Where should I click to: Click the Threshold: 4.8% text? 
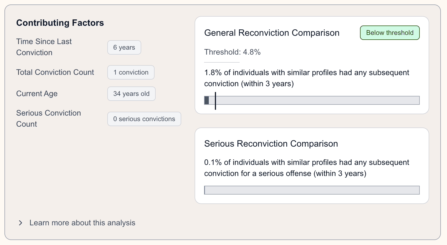(232, 52)
